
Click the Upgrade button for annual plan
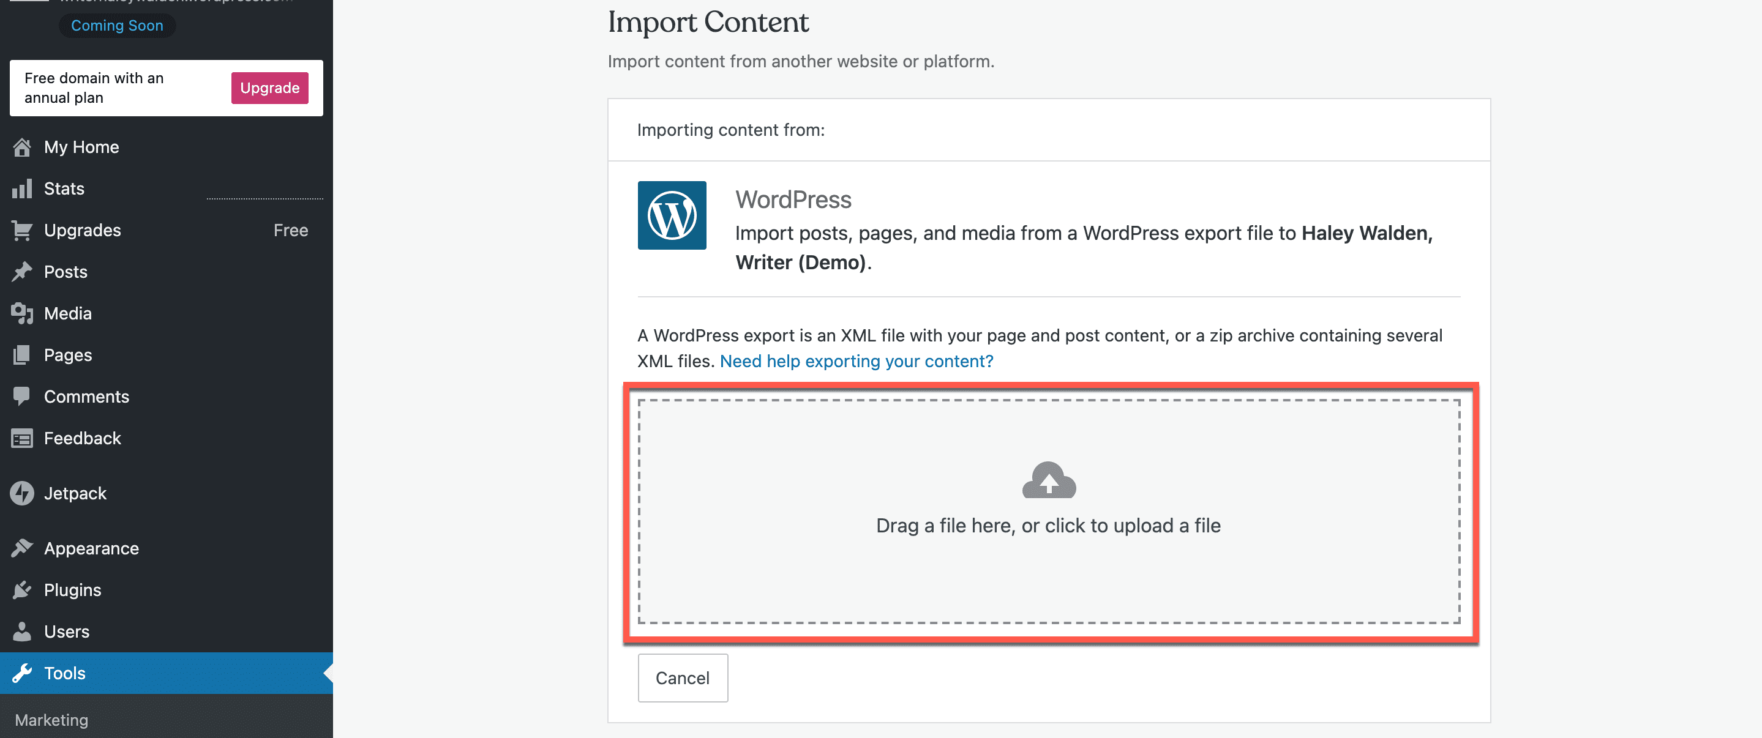pos(269,88)
